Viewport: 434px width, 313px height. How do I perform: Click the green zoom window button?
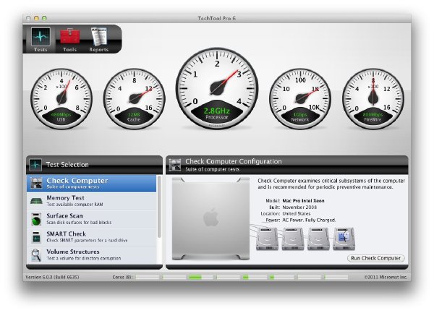tap(44, 18)
